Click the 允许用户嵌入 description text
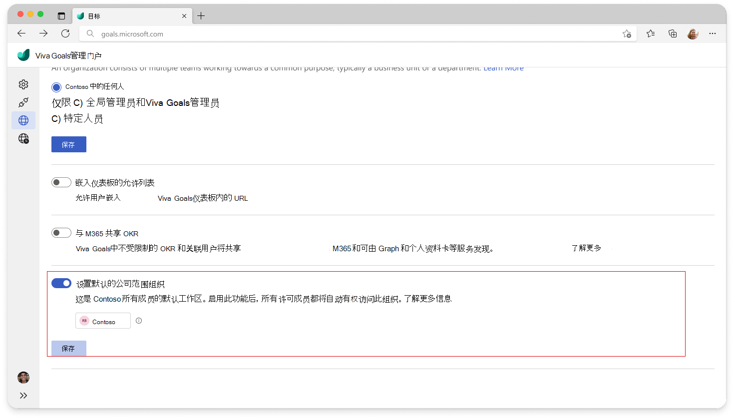The width and height of the screenshot is (734, 419). pyautogui.click(x=98, y=198)
